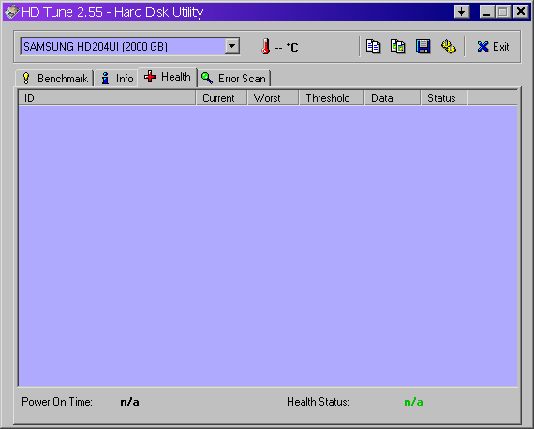This screenshot has height=429, width=534.
Task: Click the HD Tune title bar app icon
Action: [x=11, y=12]
